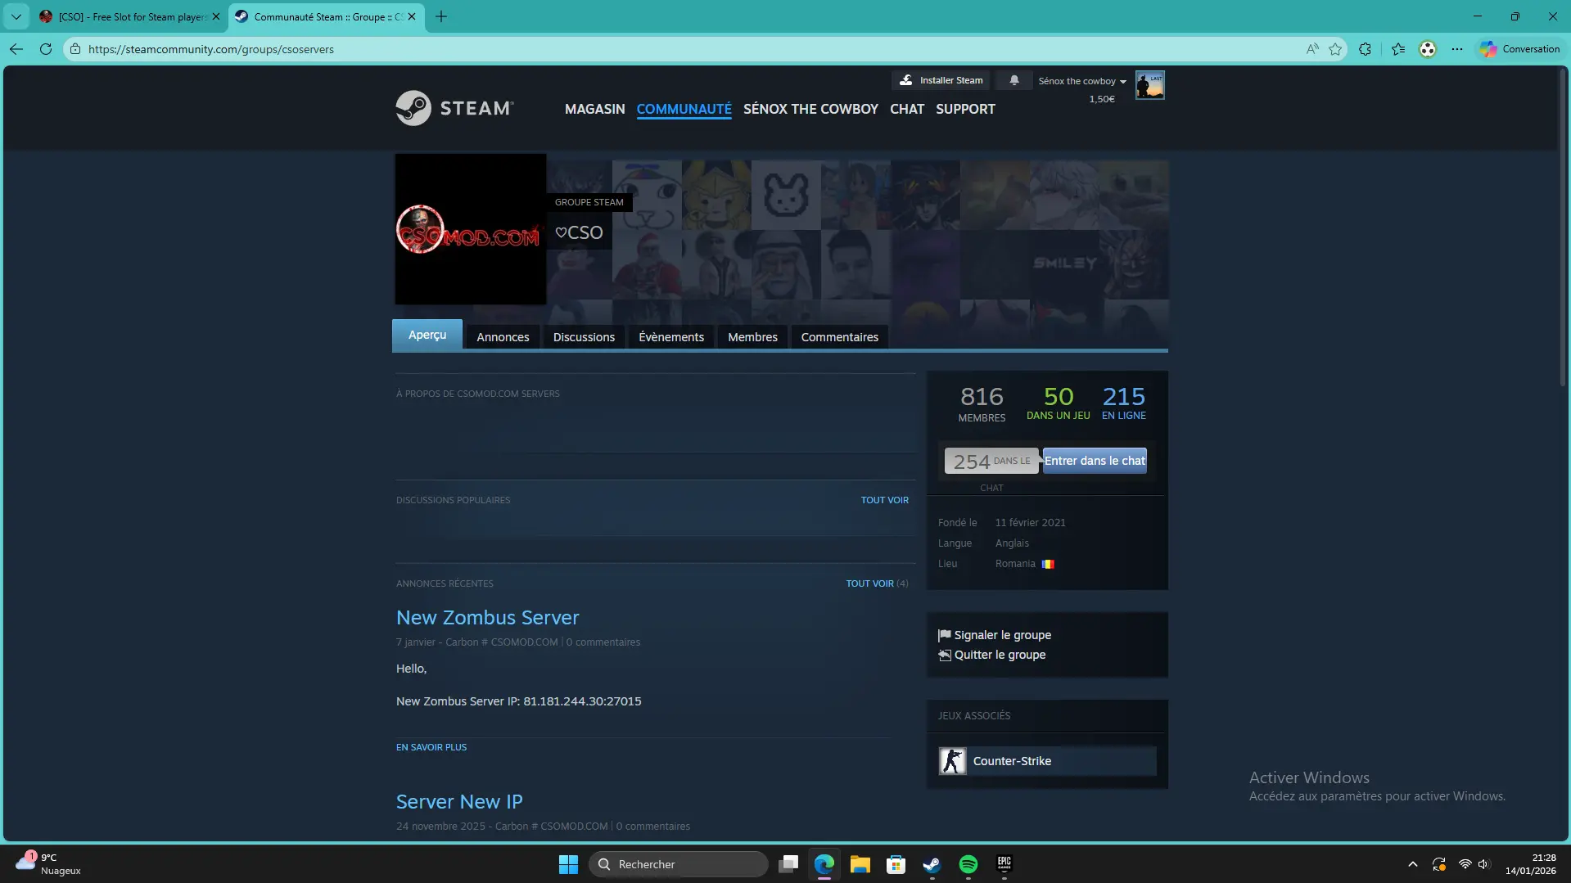Open the COMMUNAUTÉ menu
1571x883 pixels.
[684, 109]
